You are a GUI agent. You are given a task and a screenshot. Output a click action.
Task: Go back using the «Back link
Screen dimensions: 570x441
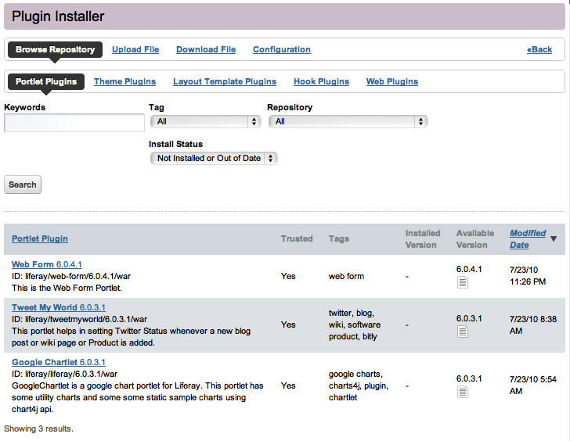coord(539,49)
